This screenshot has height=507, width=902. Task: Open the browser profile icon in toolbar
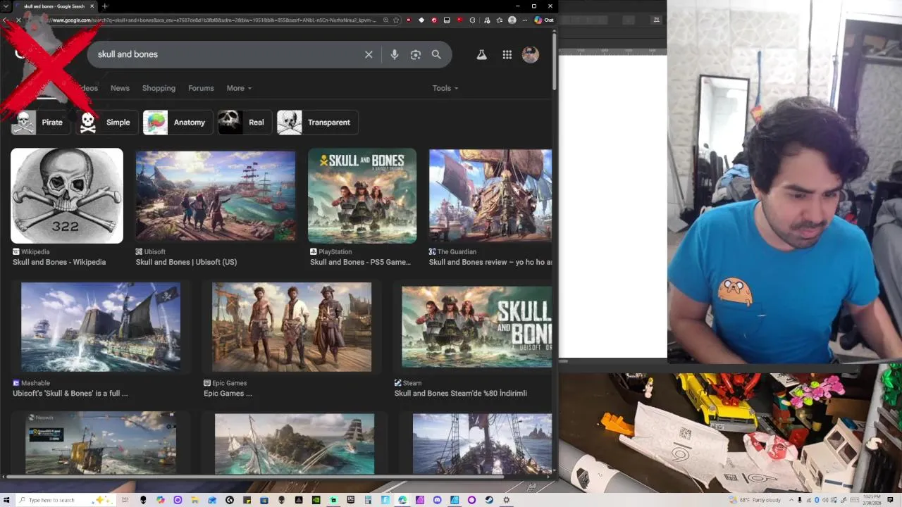click(x=512, y=20)
